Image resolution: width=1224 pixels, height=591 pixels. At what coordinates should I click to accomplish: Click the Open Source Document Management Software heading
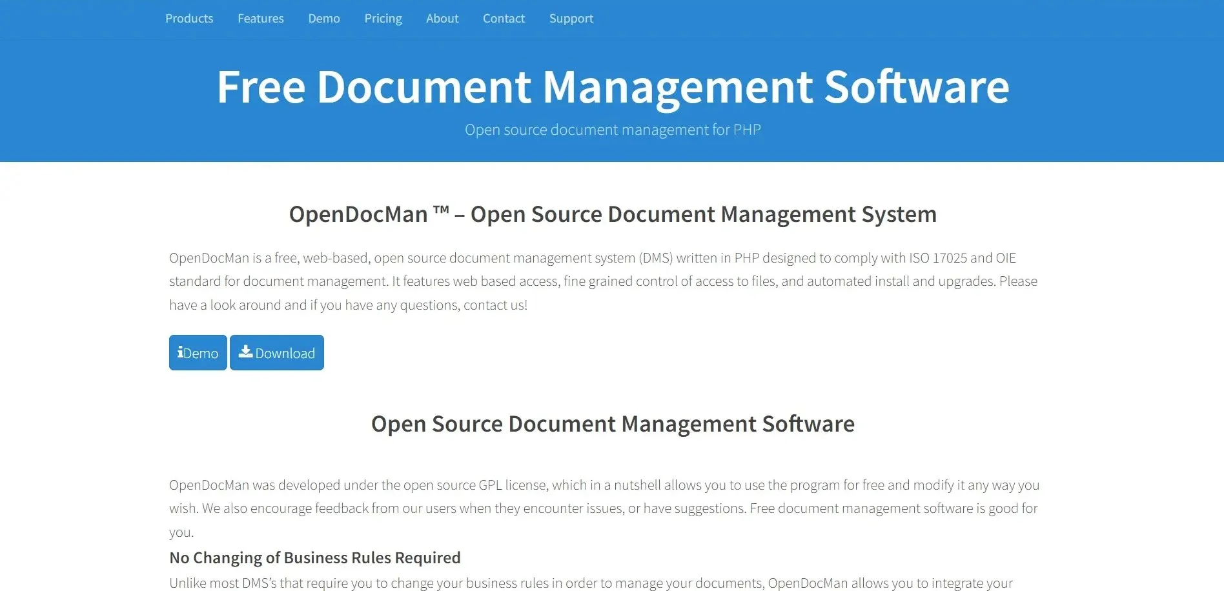point(613,424)
